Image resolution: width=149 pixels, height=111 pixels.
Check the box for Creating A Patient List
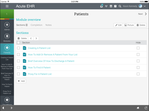coord(18,48)
